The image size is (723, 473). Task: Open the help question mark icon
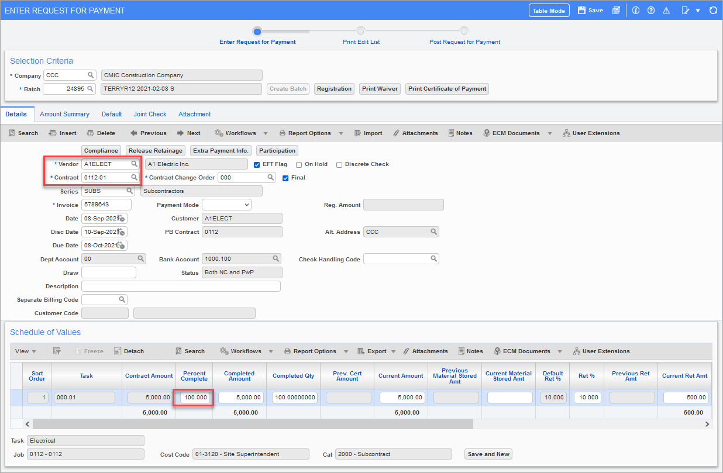point(651,11)
